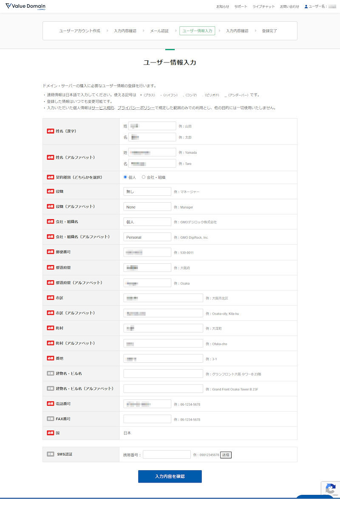This screenshot has height=531, width=340.
Task: Click the empty 建物名・ビル名 input field
Action: pyautogui.click(x=163, y=373)
